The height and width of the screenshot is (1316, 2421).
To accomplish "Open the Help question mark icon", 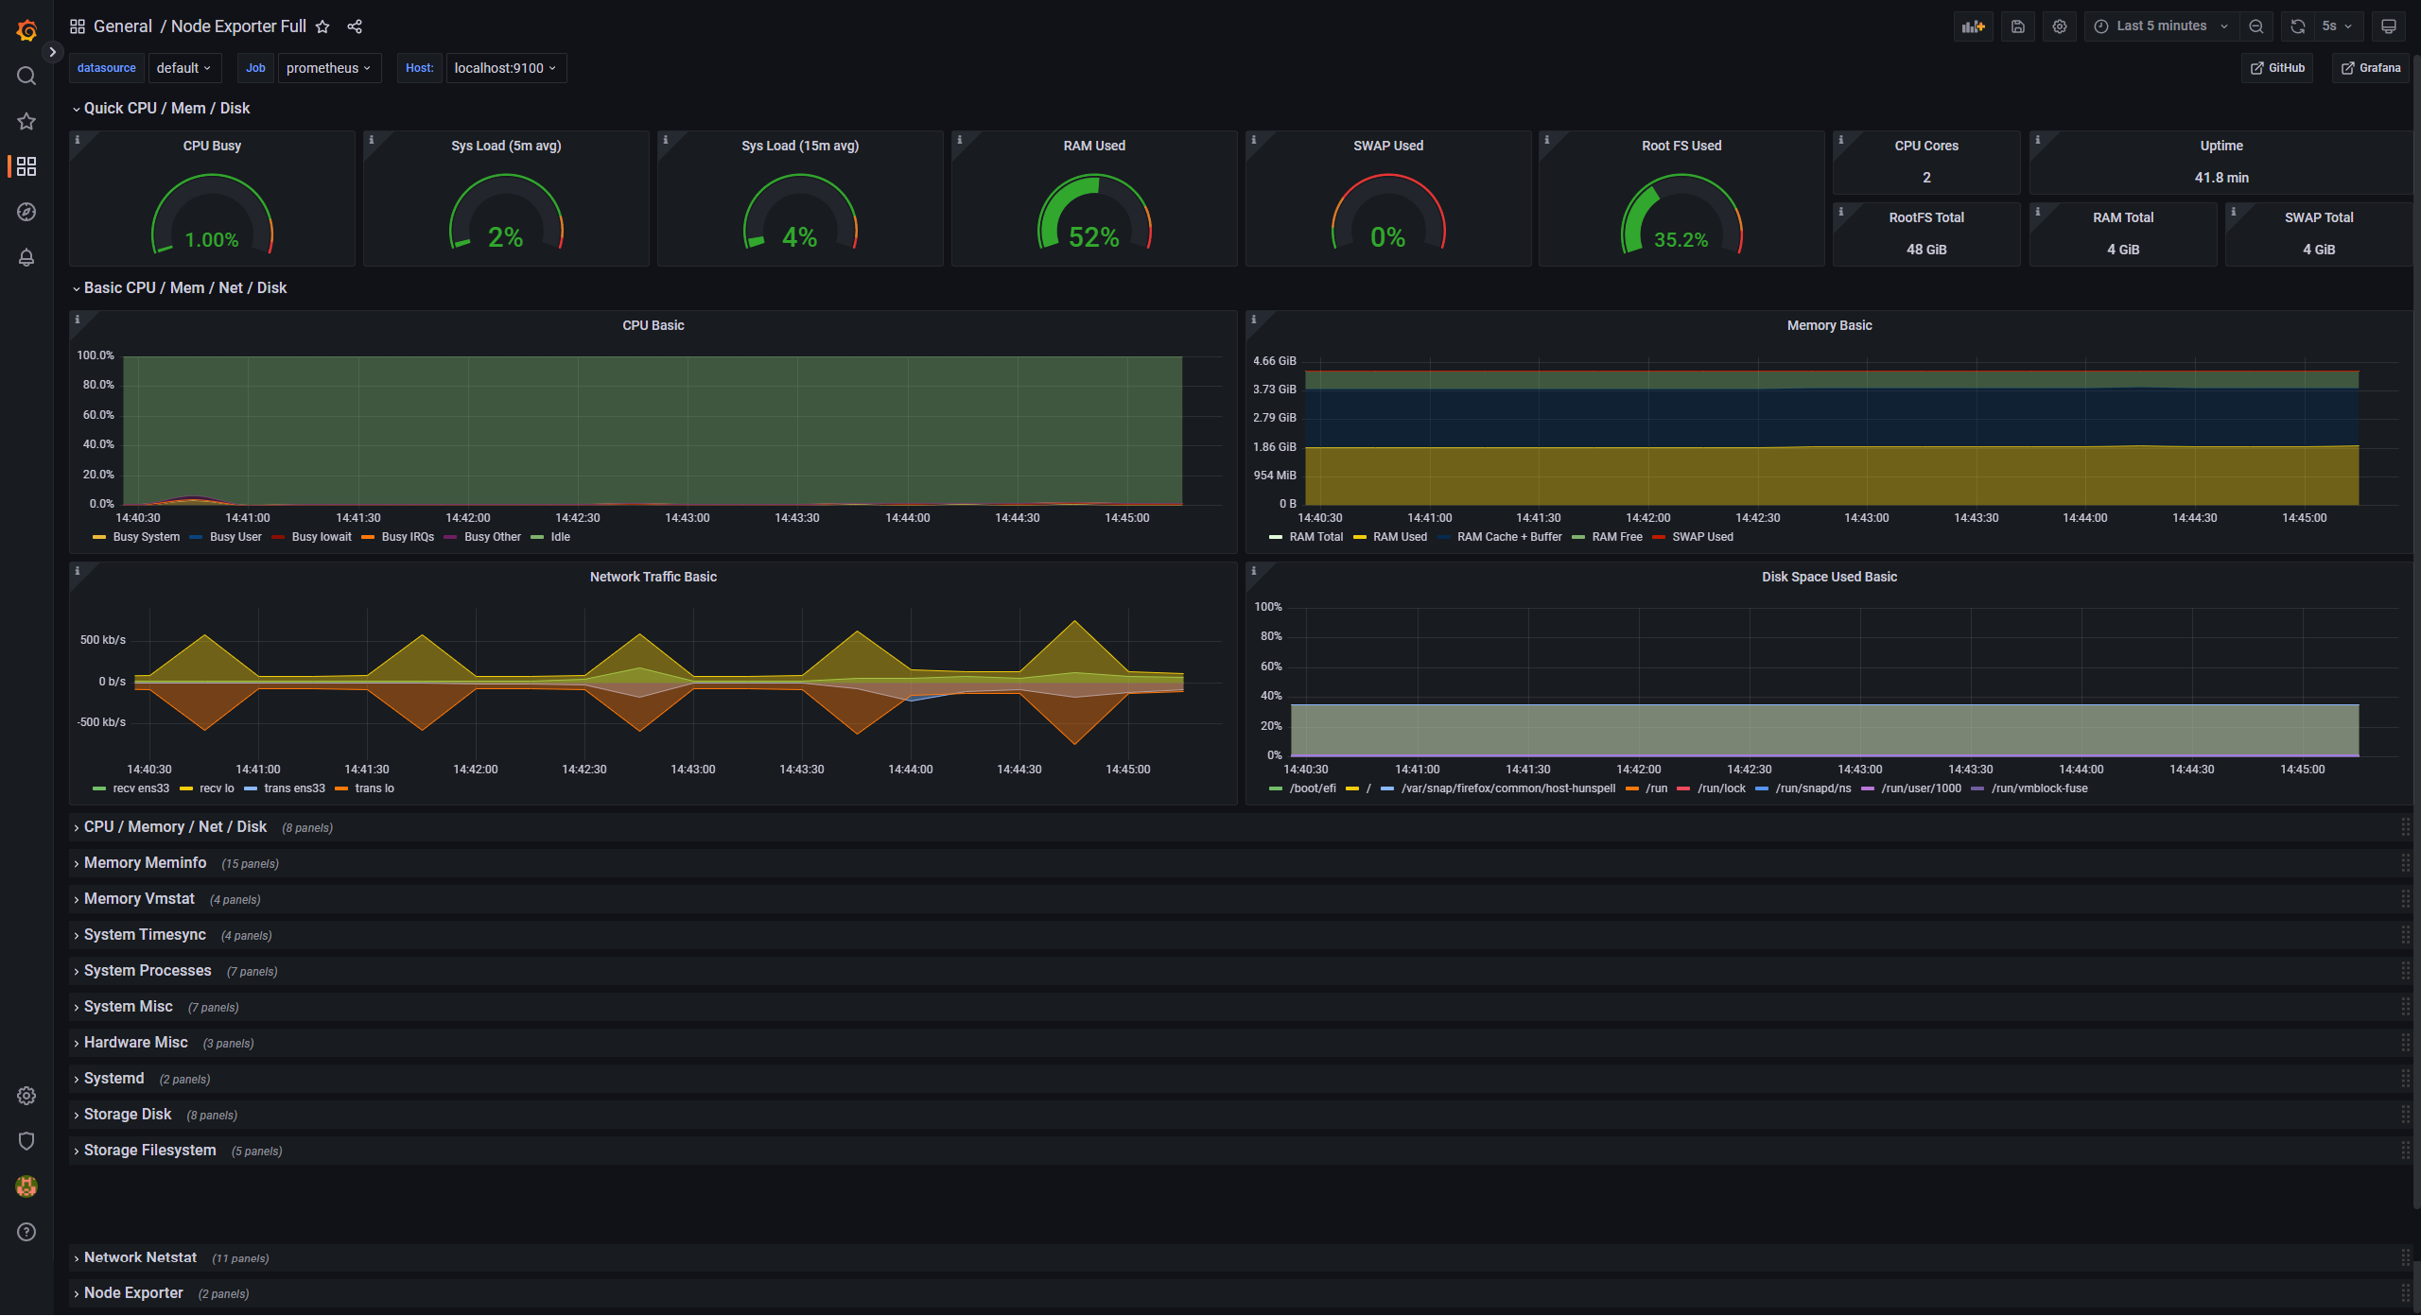I will [26, 1232].
